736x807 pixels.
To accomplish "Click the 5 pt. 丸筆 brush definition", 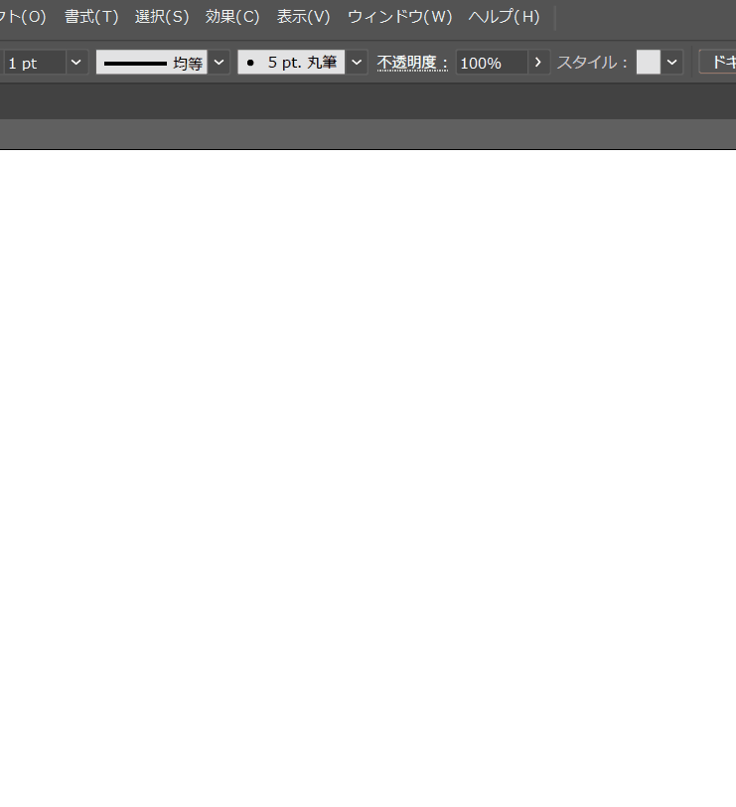I will 291,63.
